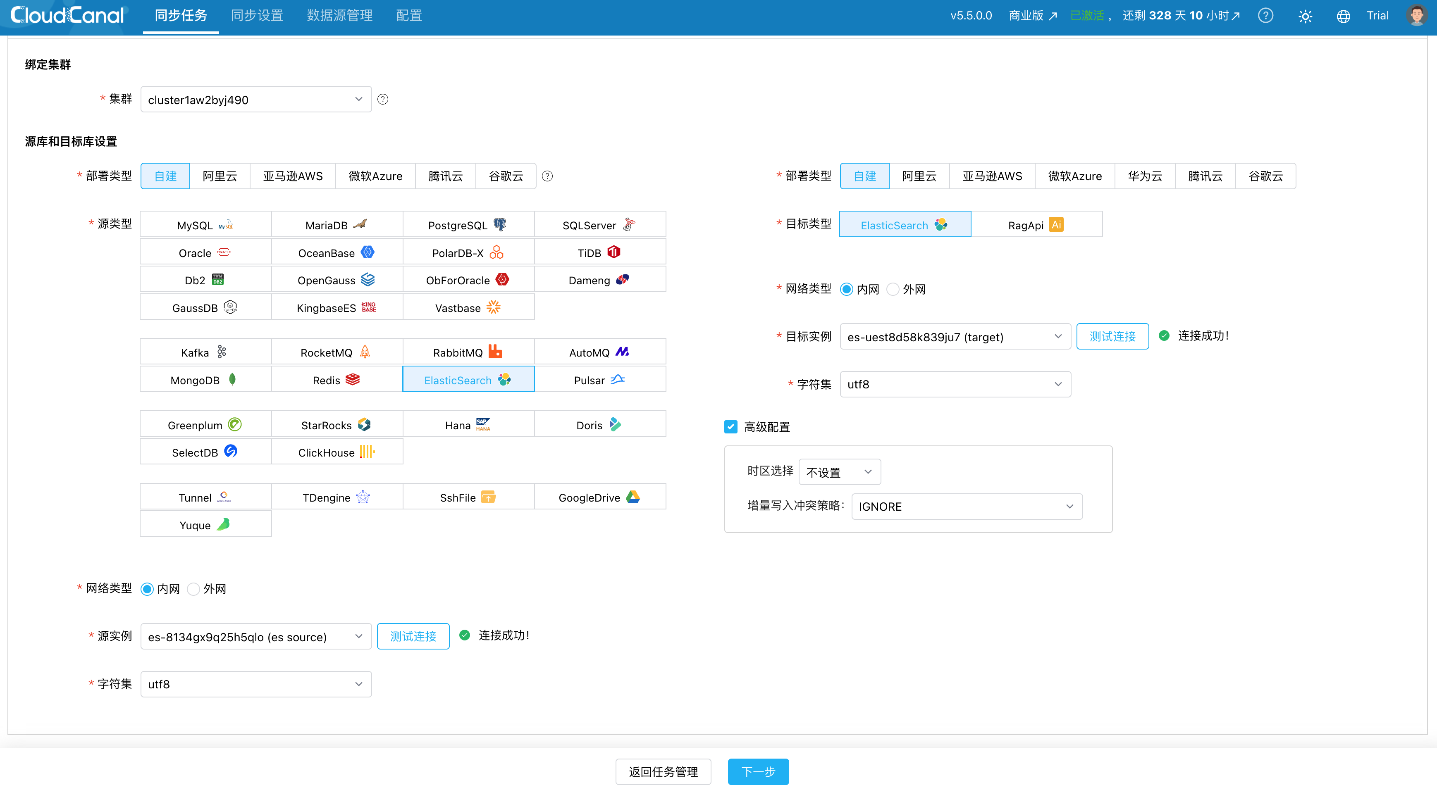Pick MongoDB source type tile
1437x790 pixels.
click(x=205, y=380)
